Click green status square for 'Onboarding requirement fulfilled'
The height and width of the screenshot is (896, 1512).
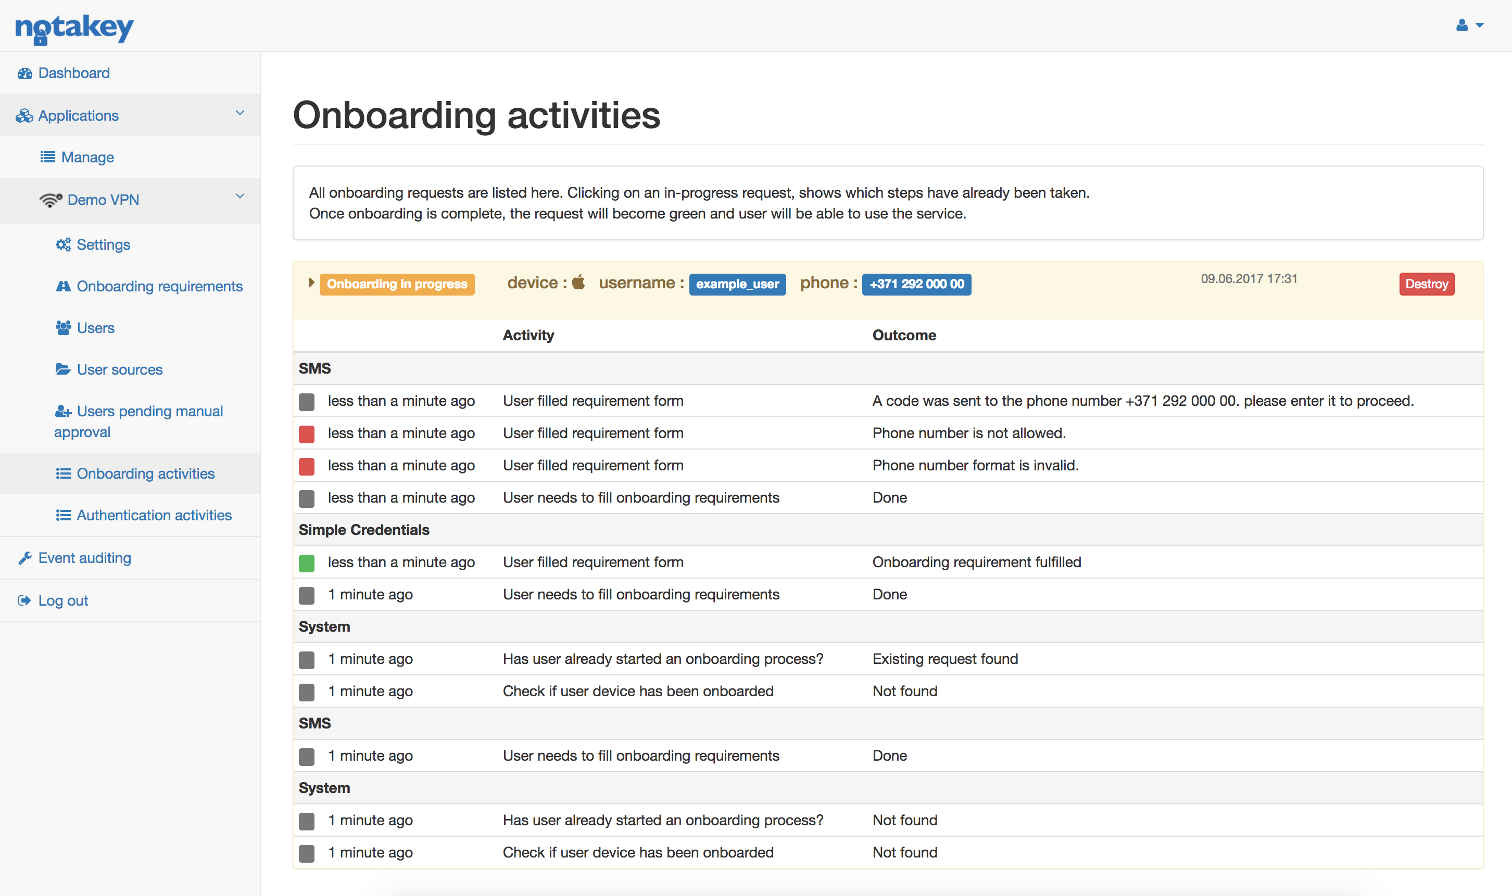click(x=307, y=562)
